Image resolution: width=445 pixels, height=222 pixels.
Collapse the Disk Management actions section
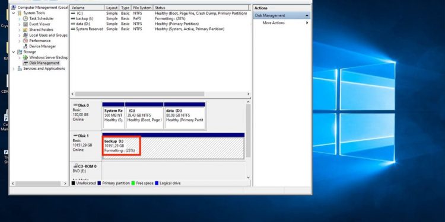pos(307,15)
